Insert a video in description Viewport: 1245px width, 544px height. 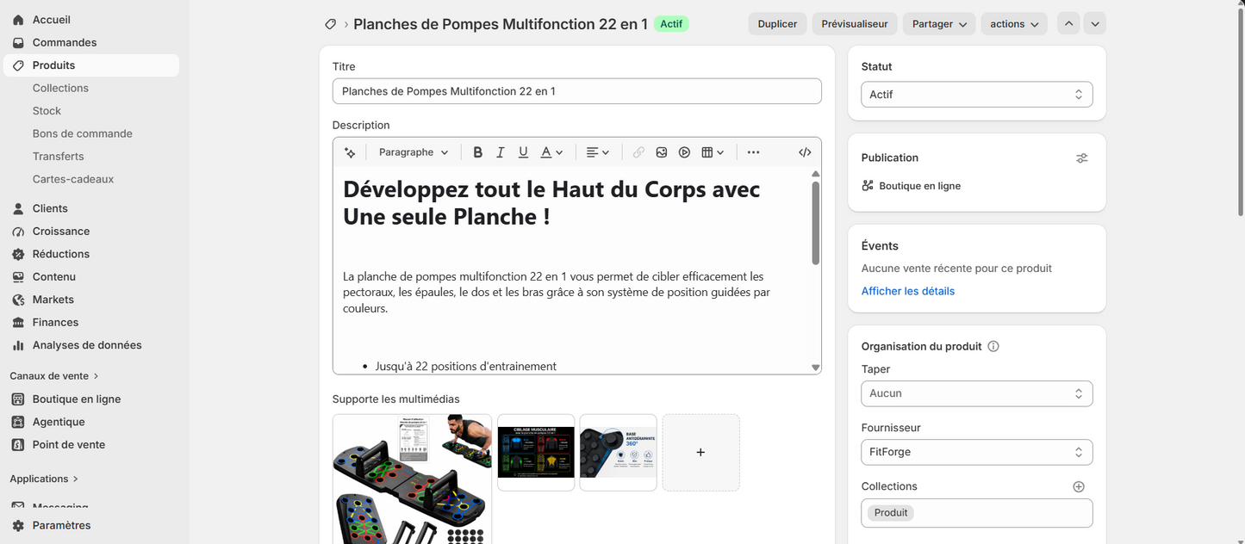pyautogui.click(x=684, y=152)
